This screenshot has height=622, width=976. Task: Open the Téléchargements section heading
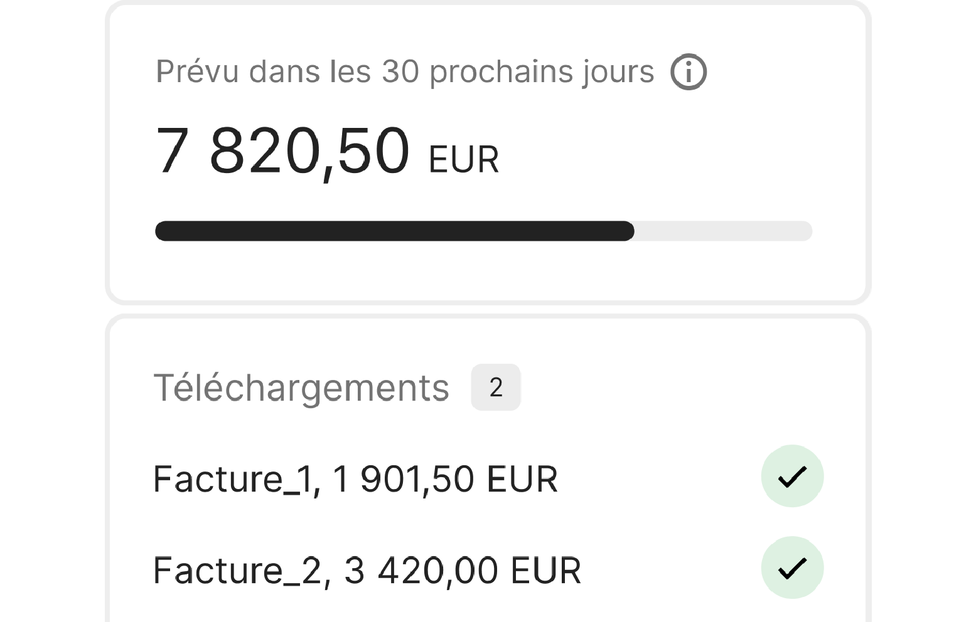click(301, 387)
